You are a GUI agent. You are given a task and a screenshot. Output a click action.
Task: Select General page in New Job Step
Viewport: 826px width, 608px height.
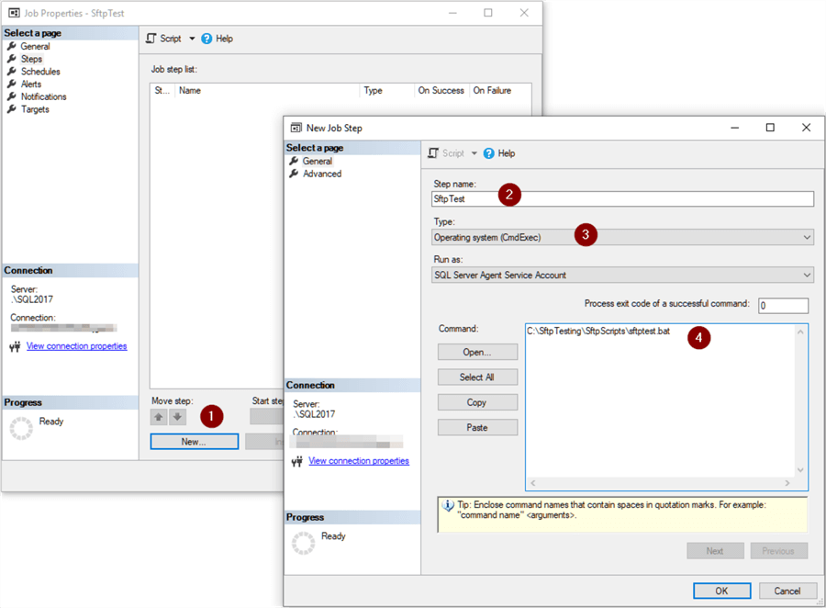318,162
